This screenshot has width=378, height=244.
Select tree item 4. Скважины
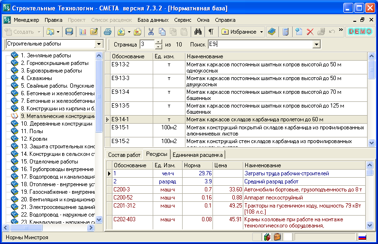point(36,78)
